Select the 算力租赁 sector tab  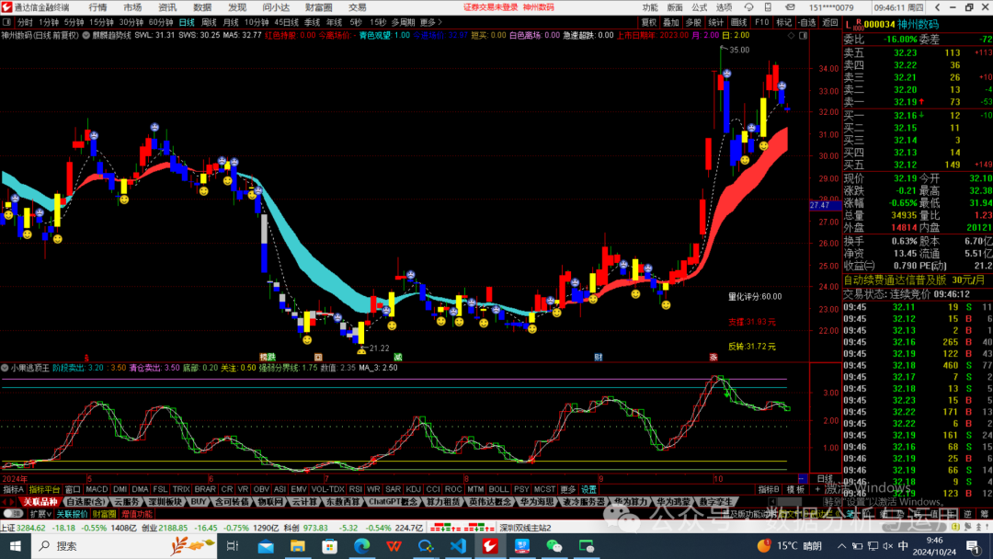tap(442, 501)
